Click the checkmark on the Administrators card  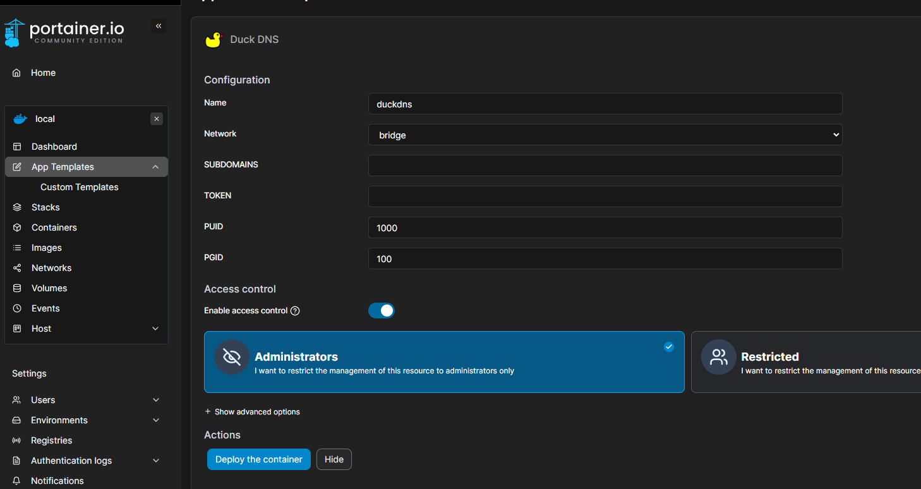(x=669, y=347)
